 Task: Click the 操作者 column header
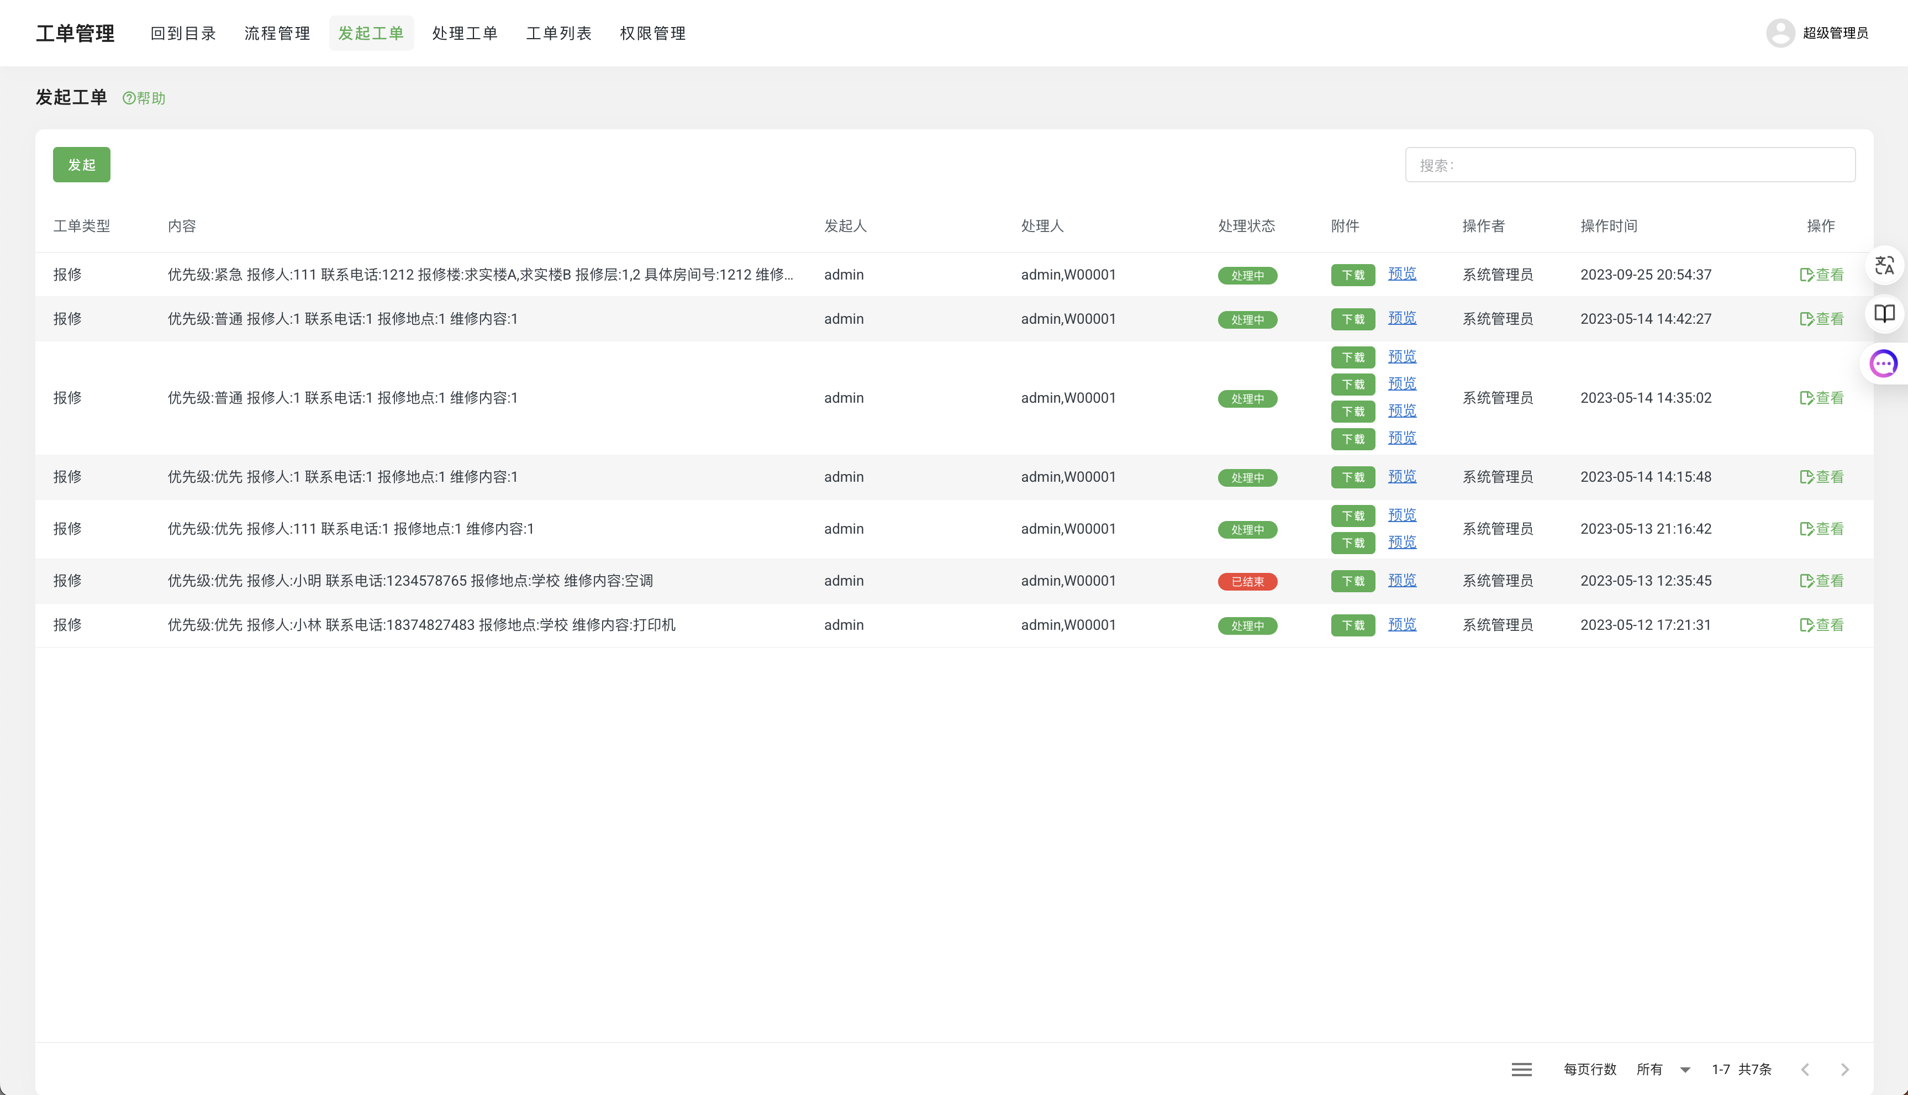pyautogui.click(x=1483, y=227)
